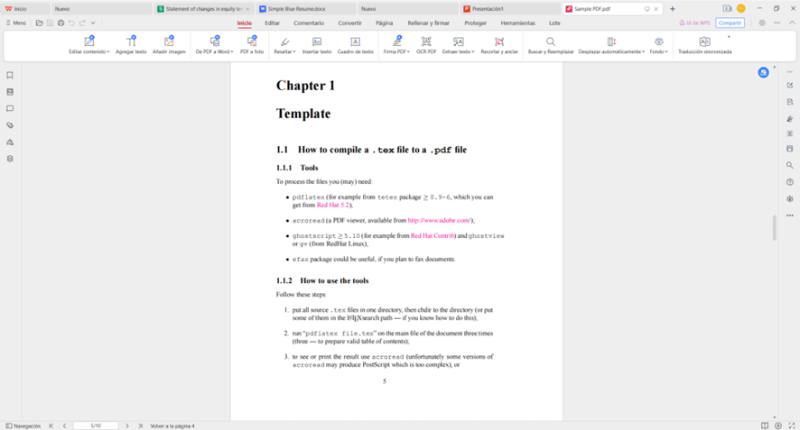Expand the Desplazar automáticamente dropdown arrow
The height and width of the screenshot is (430, 800).
[x=644, y=52]
